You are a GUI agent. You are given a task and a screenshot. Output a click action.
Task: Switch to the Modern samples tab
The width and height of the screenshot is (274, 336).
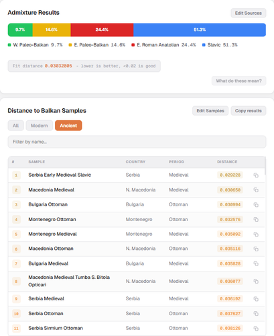pos(40,126)
